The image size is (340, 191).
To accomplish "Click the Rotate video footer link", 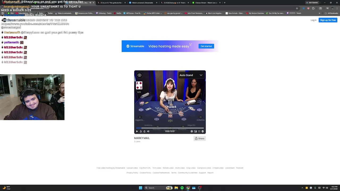I will click(168, 168).
